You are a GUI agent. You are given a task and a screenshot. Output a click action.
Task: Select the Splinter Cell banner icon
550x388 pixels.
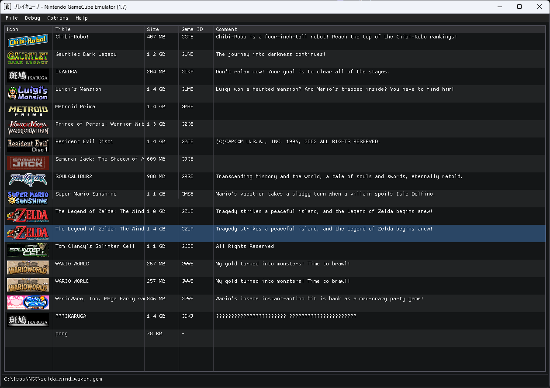[x=28, y=251]
